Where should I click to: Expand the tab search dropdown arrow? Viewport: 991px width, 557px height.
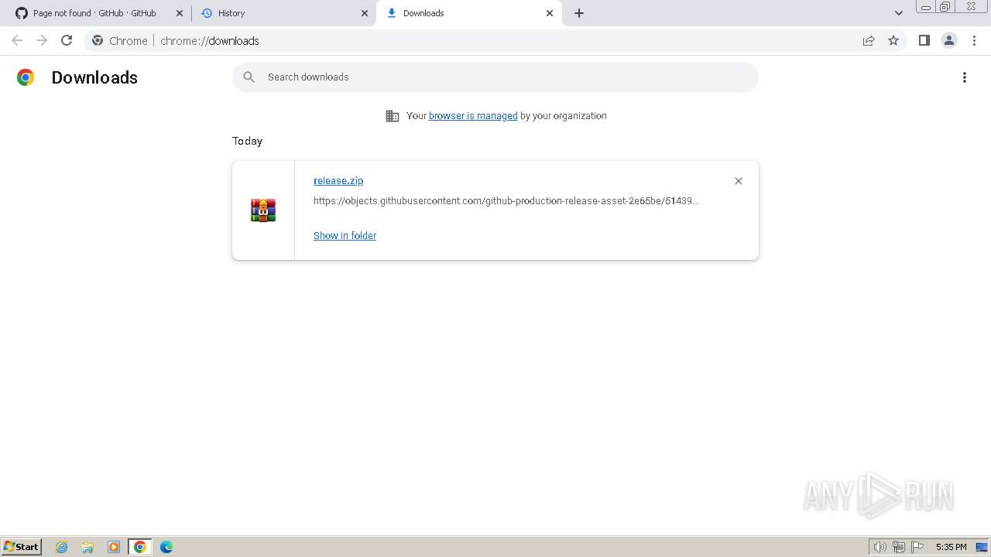point(899,13)
